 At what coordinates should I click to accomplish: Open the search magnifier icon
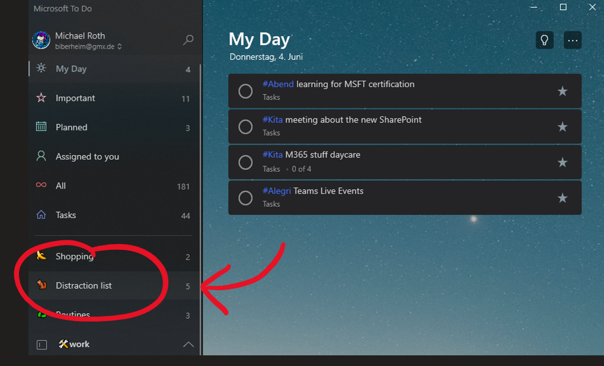tap(188, 40)
